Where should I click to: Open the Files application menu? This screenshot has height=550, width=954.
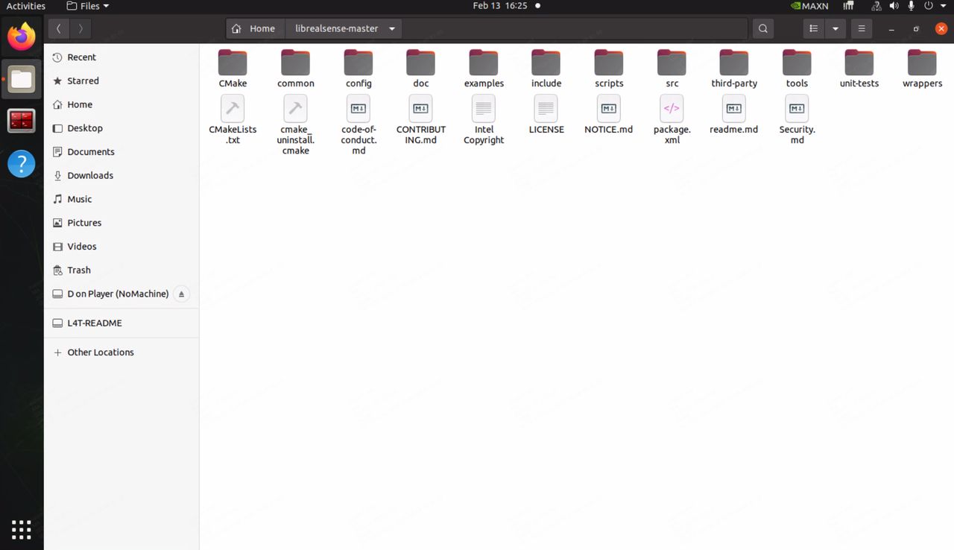(x=87, y=6)
